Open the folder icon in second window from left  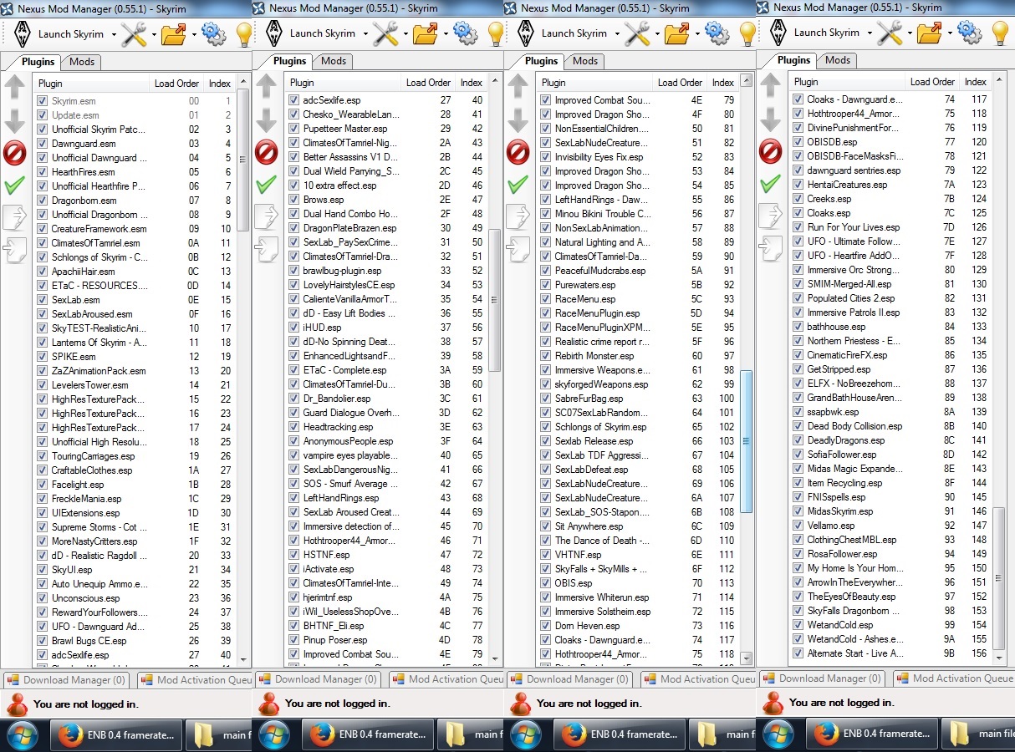[x=425, y=34]
